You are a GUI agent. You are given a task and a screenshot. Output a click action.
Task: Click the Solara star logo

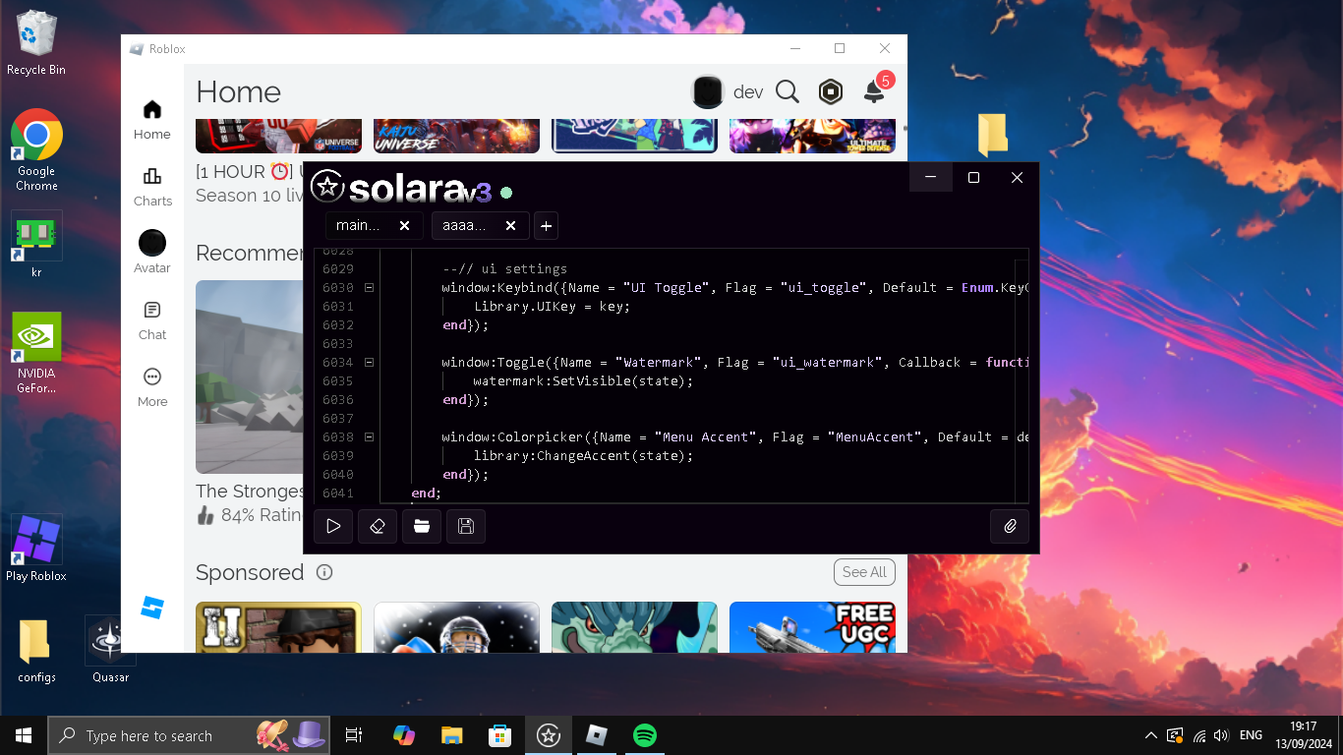point(326,187)
